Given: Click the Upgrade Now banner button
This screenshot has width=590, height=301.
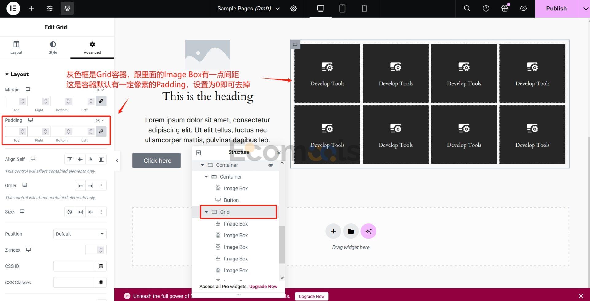Looking at the screenshot, I should pos(312,296).
